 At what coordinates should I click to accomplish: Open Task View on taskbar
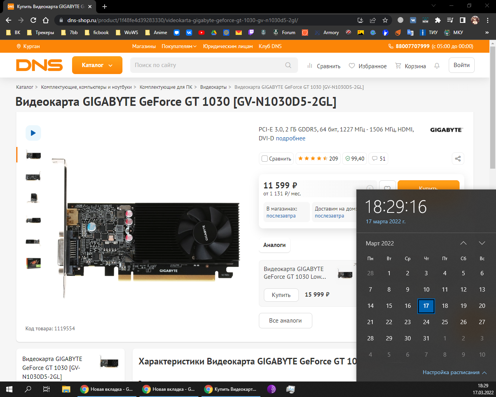46,389
